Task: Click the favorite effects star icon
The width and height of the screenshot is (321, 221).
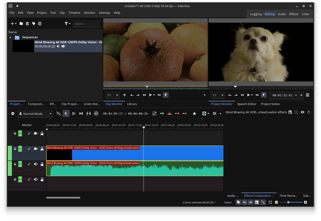Action: (195, 113)
